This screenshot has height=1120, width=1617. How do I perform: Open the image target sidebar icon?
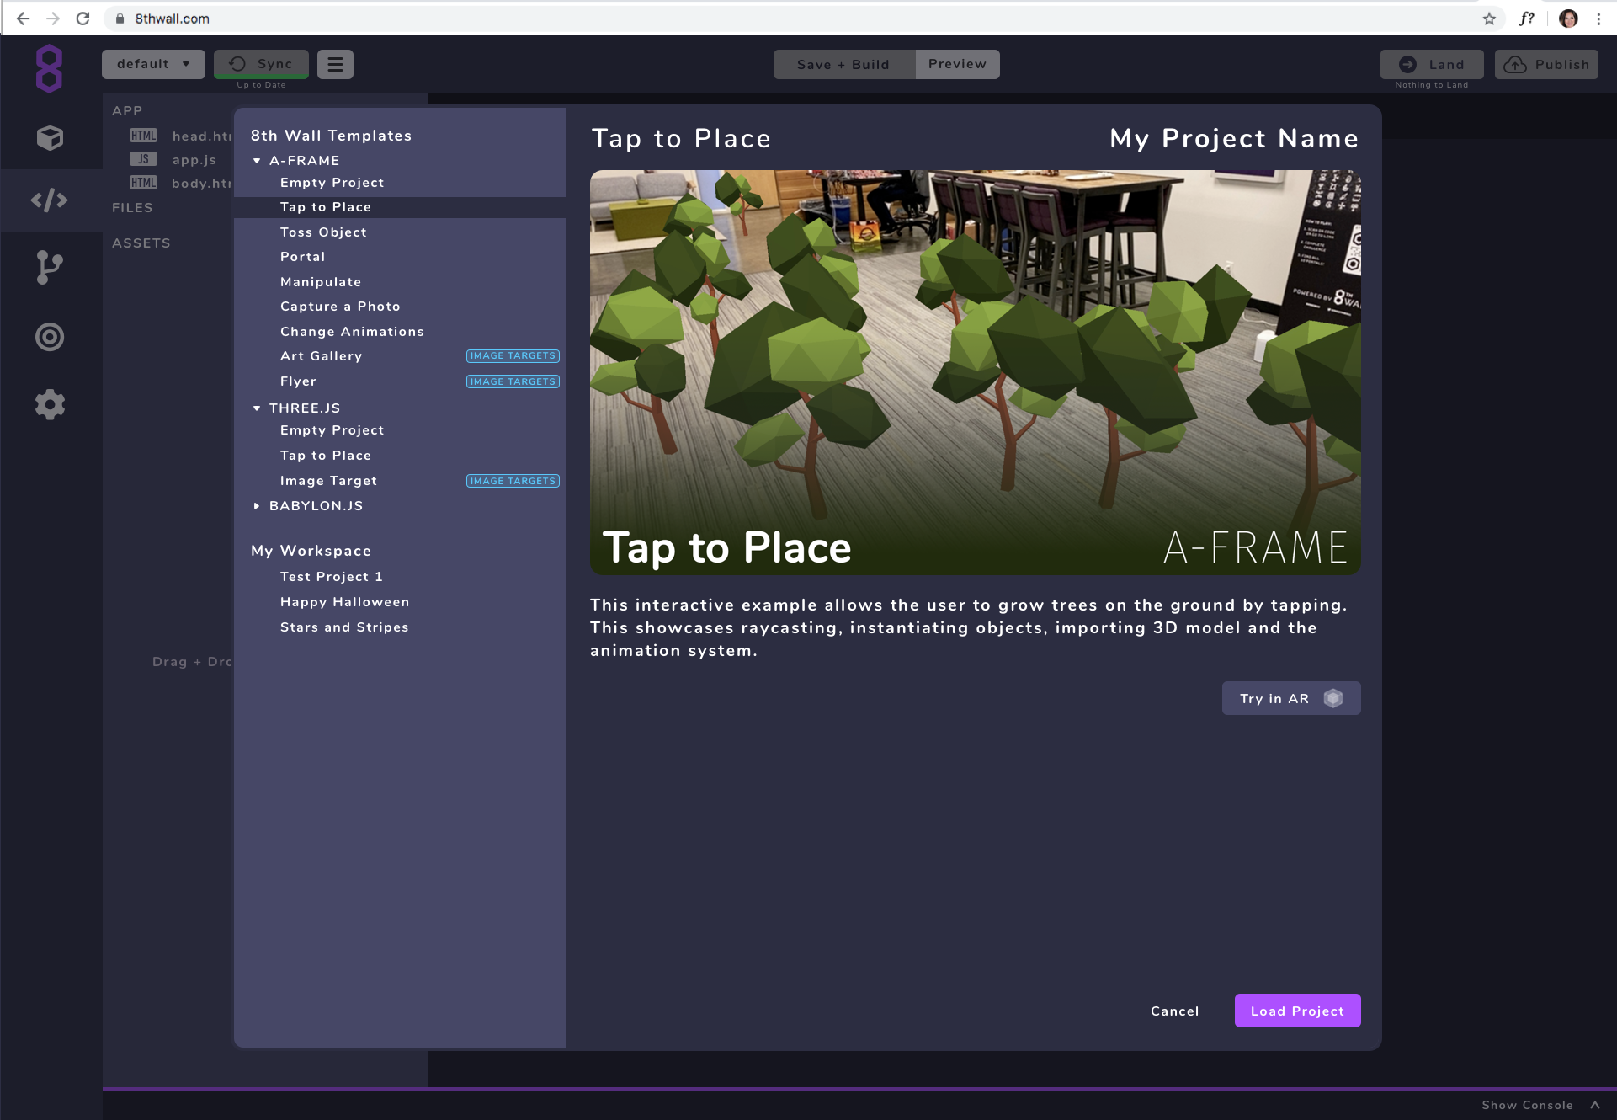coord(50,337)
